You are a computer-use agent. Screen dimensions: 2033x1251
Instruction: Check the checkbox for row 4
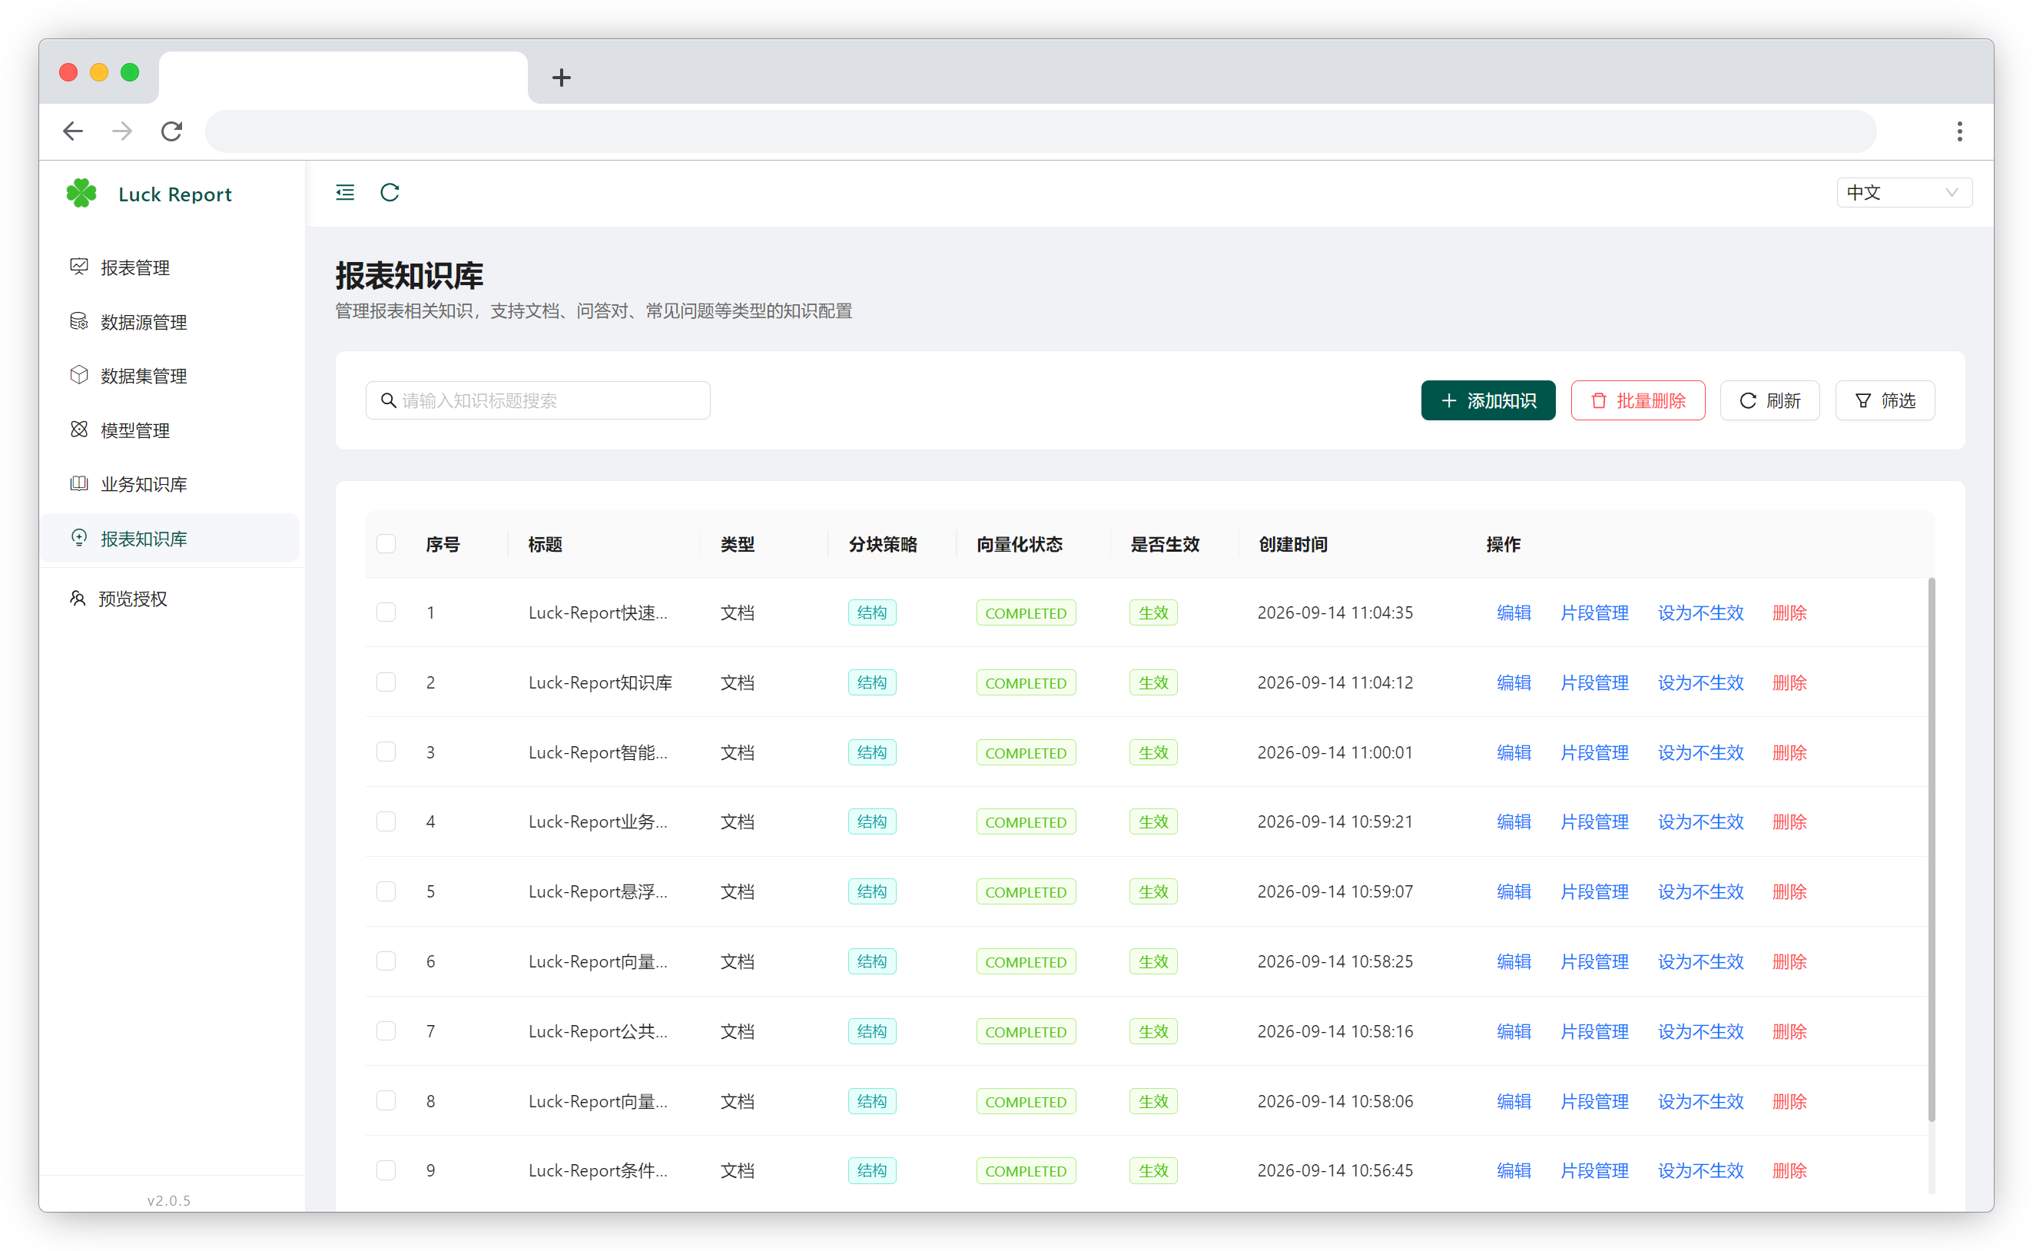click(x=386, y=821)
